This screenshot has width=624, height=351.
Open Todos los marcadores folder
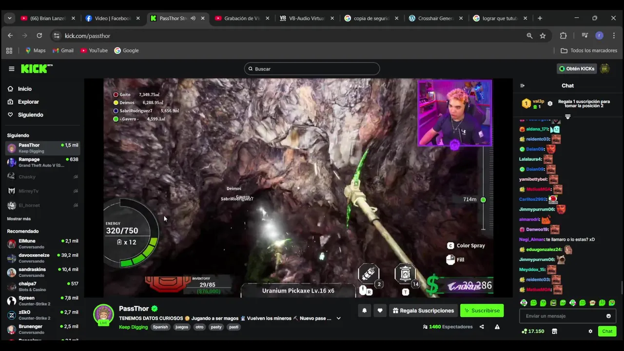pos(589,51)
